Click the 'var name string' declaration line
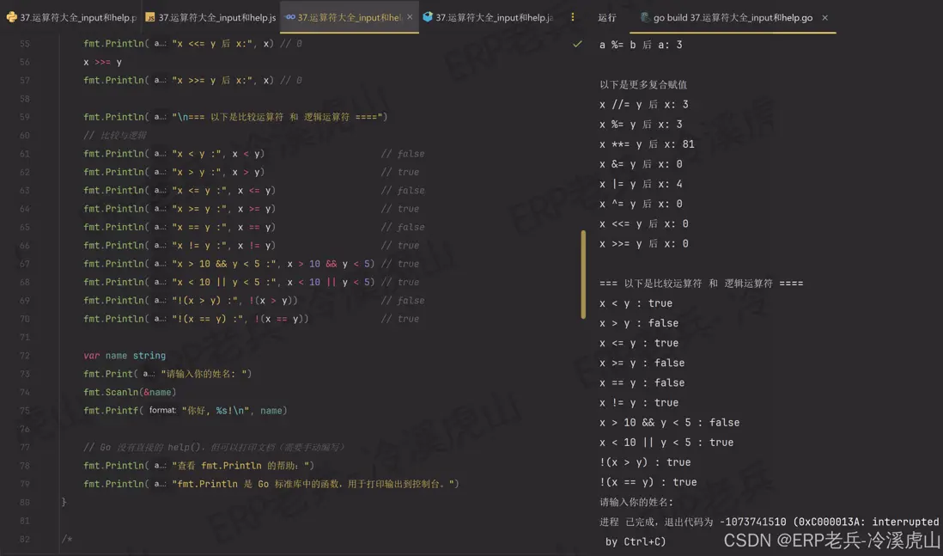Image resolution: width=943 pixels, height=556 pixels. tap(125, 356)
